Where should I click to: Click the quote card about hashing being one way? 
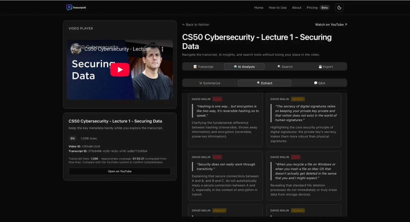[225, 120]
